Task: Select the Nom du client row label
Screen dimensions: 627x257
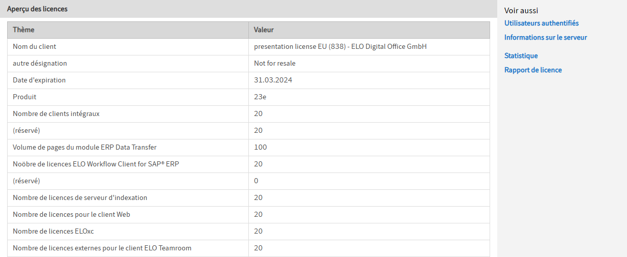Action: pyautogui.click(x=35, y=47)
